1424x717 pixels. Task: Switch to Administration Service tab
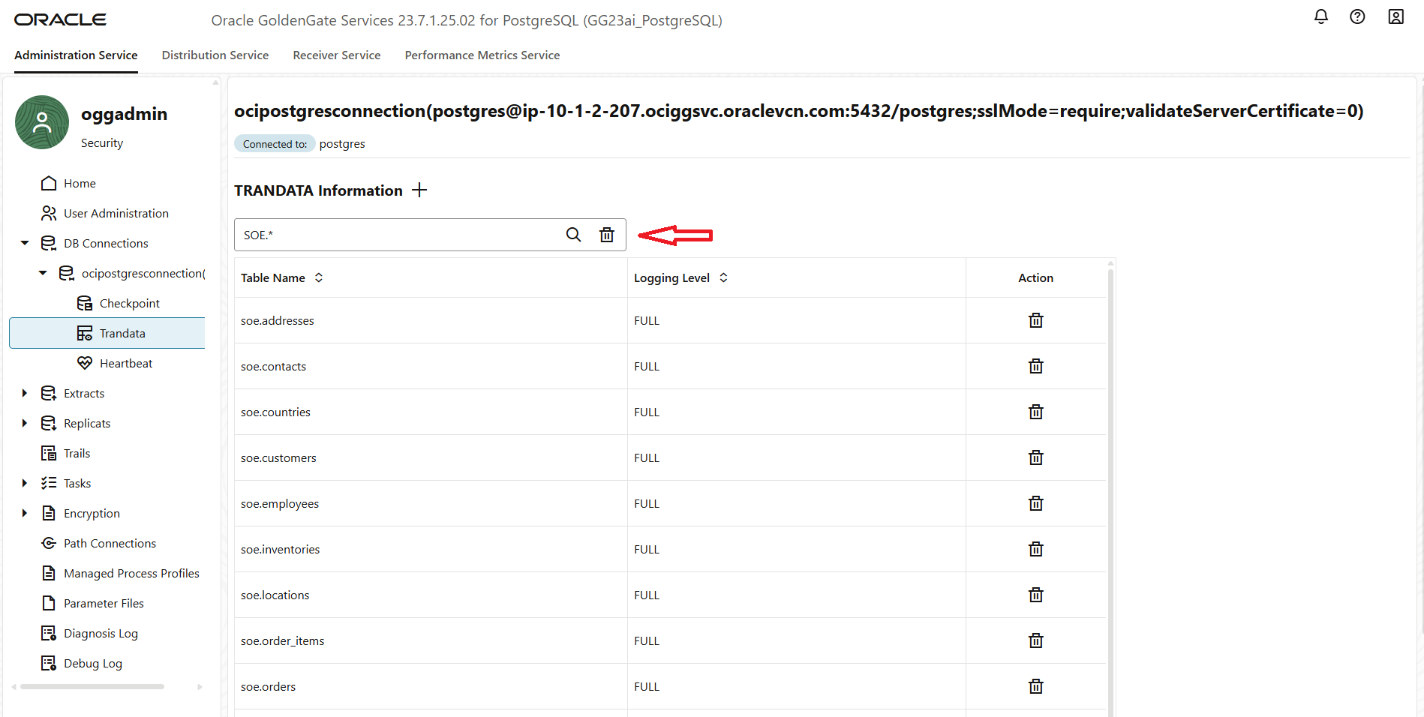(76, 55)
